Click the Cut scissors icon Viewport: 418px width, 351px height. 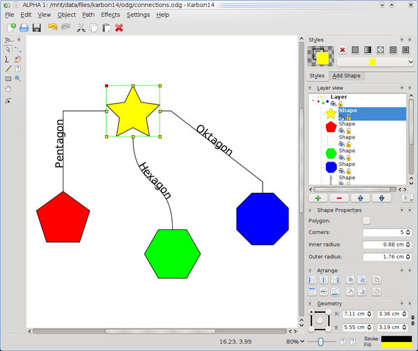(81, 28)
